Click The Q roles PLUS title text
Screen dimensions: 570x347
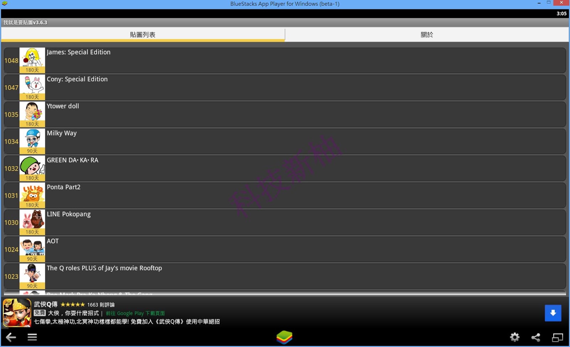(104, 268)
